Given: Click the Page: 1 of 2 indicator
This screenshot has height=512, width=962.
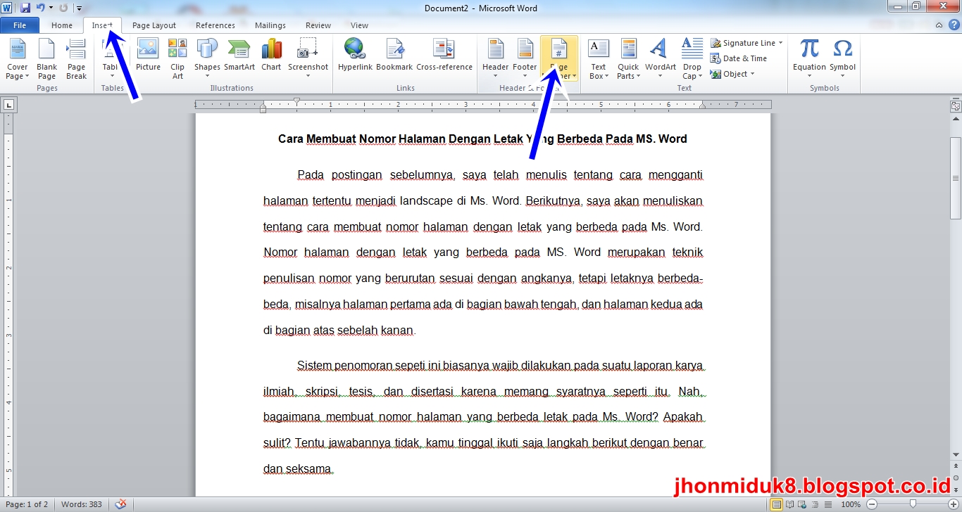Looking at the screenshot, I should tap(27, 504).
